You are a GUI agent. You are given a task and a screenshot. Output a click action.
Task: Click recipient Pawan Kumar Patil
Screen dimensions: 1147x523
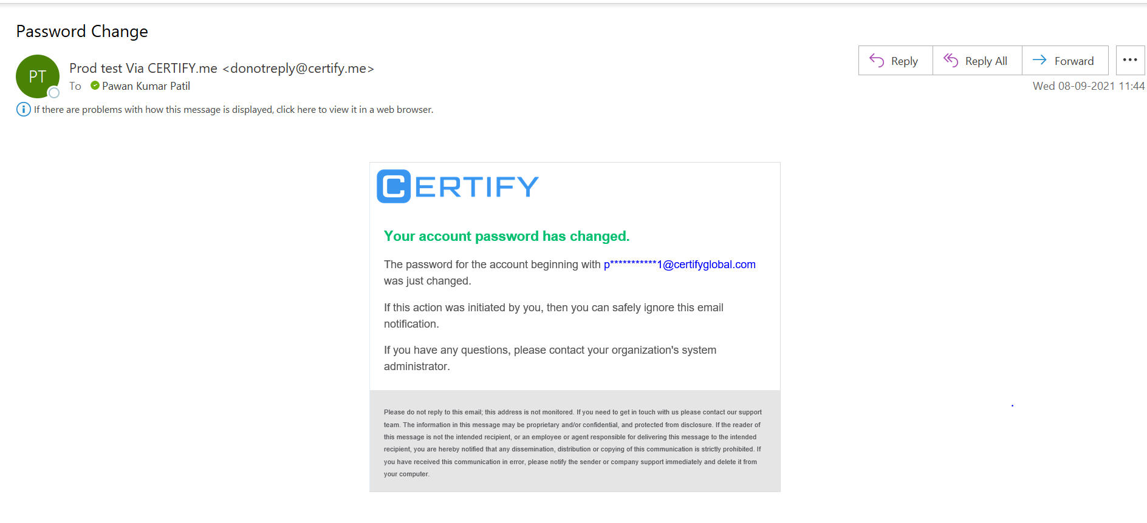click(x=146, y=86)
